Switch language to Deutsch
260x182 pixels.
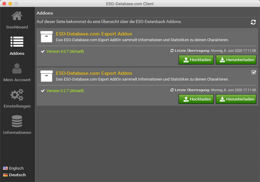pyautogui.click(x=18, y=175)
